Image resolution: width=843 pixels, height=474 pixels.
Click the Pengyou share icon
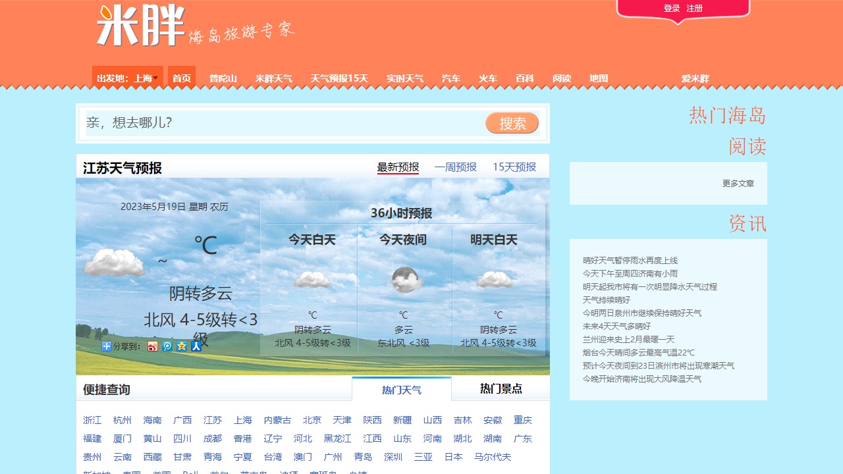coord(167,346)
